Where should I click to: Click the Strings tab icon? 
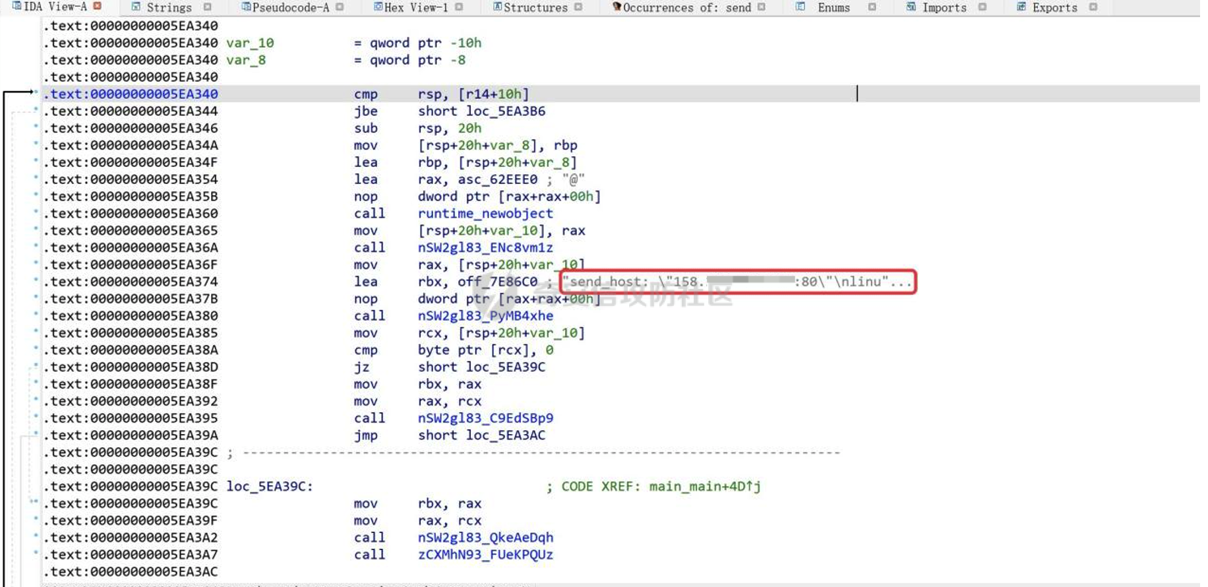(x=136, y=7)
